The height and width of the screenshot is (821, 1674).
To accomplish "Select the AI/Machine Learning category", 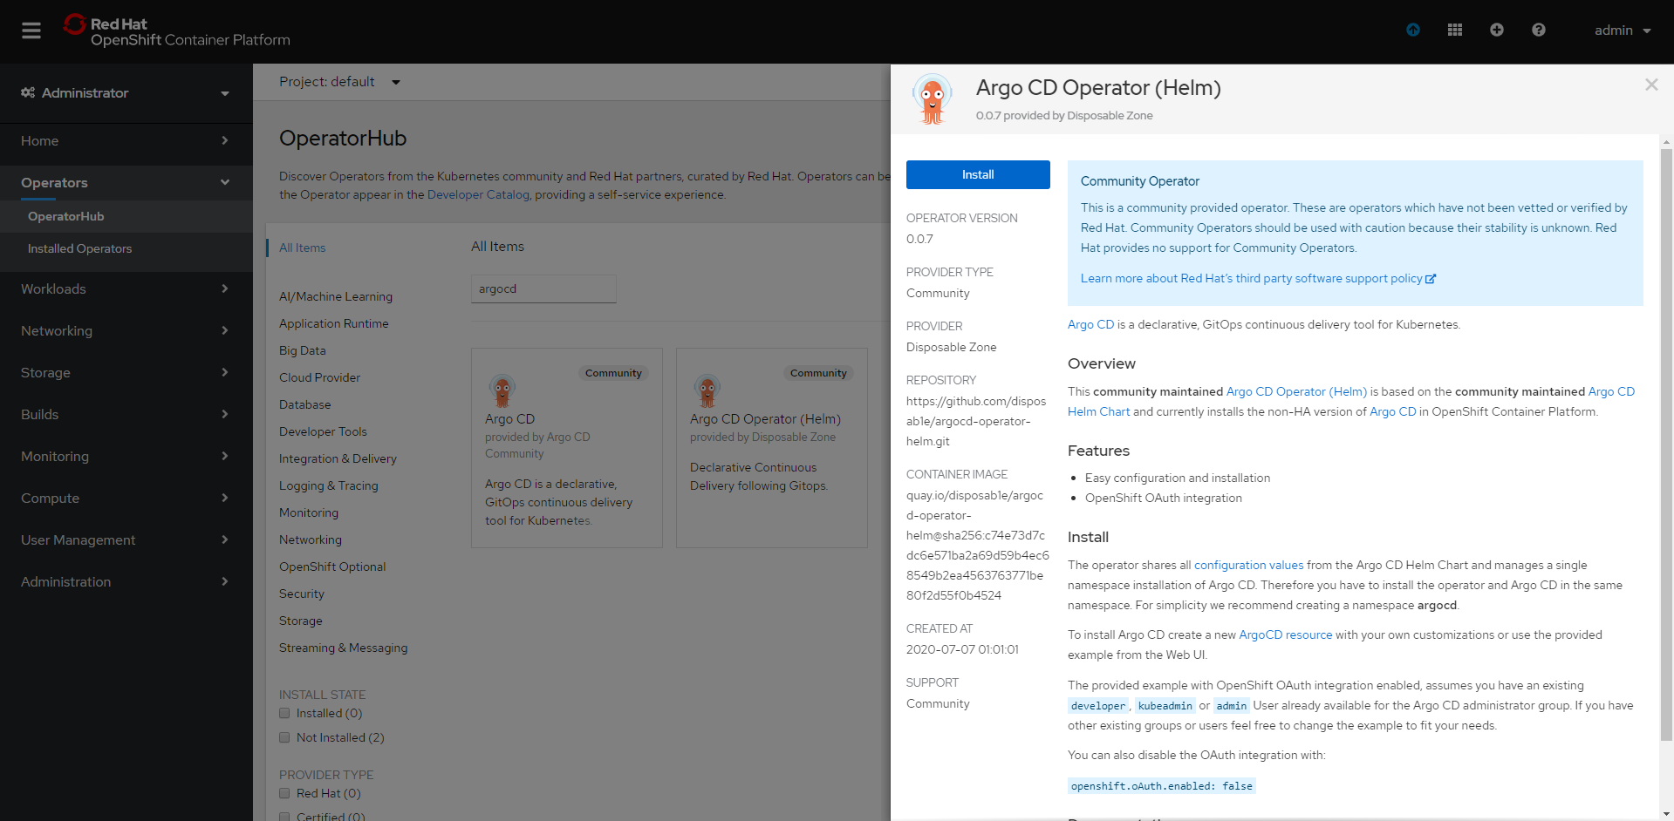I will click(336, 296).
